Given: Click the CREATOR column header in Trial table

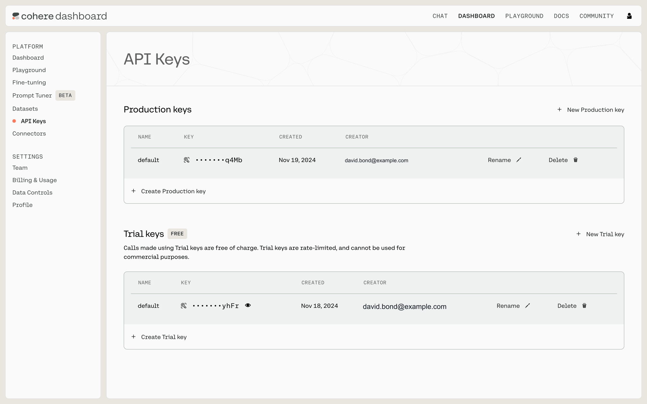Looking at the screenshot, I should tap(375, 282).
